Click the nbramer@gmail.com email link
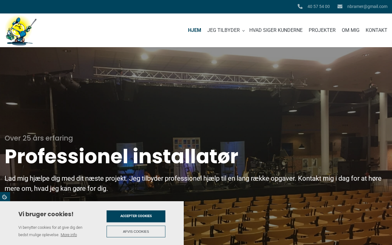This screenshot has height=245, width=392. [367, 6]
